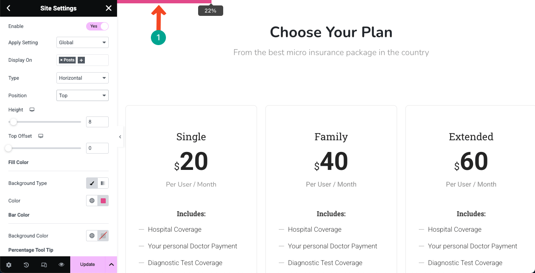The width and height of the screenshot is (535, 273).
Task: Open the Apply Setting Global dropdown
Action: 82,43
